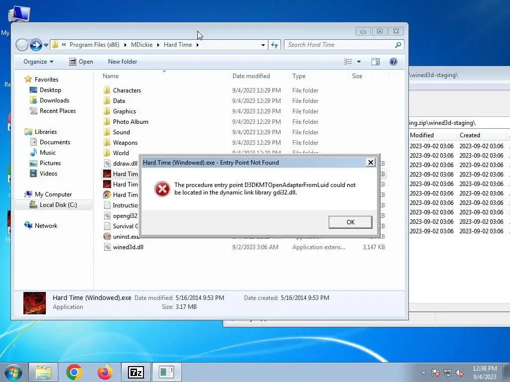510x382 pixels.
Task: Show hidden system tray icons
Action: coord(423,373)
